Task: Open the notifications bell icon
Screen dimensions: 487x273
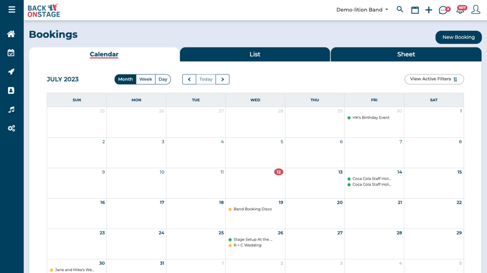Action: [x=460, y=10]
